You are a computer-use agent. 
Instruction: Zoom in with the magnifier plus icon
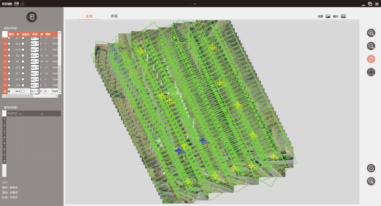(371, 33)
